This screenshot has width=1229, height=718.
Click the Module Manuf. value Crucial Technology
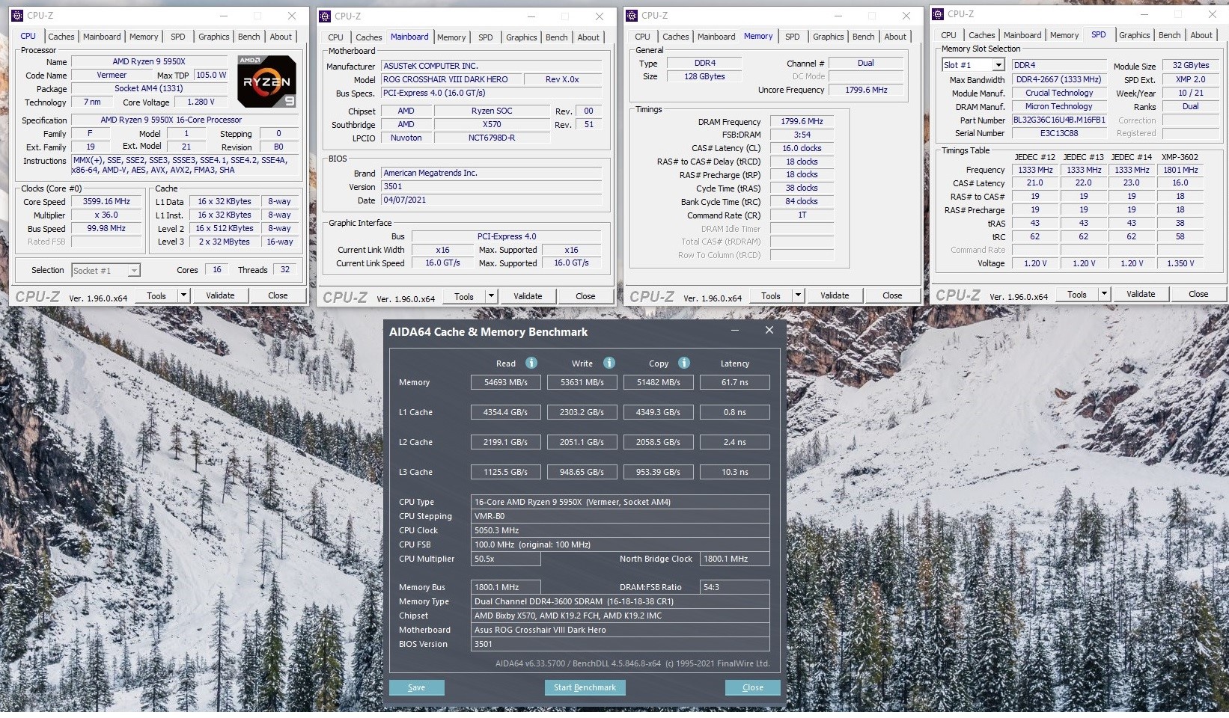tap(1059, 93)
